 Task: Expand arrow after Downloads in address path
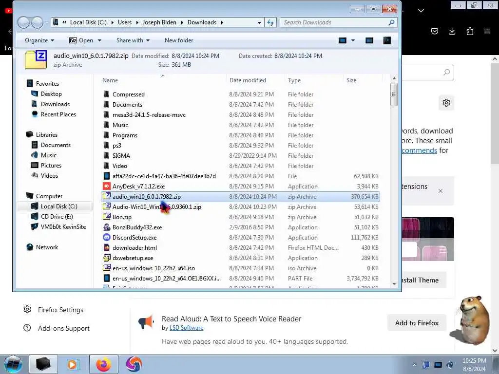tap(222, 22)
